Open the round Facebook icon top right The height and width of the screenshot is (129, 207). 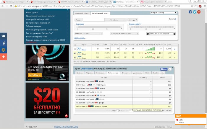(x=190, y=12)
